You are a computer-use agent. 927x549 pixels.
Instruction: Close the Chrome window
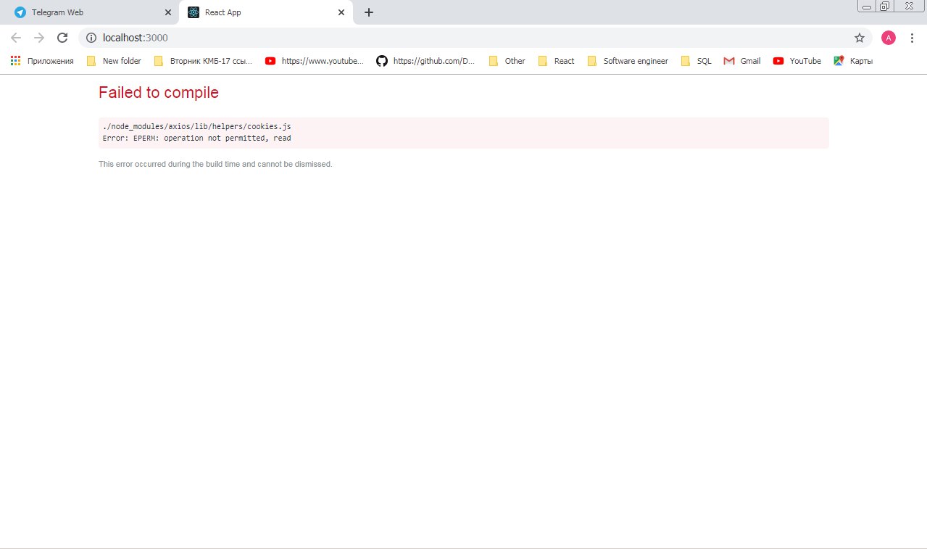909,6
